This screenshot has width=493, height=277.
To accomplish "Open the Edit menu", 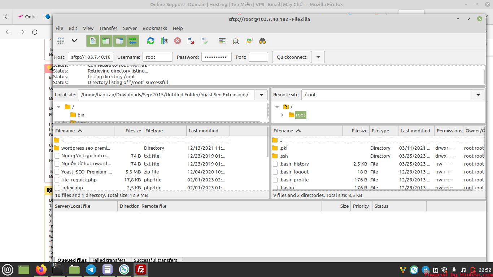I will 73,28.
